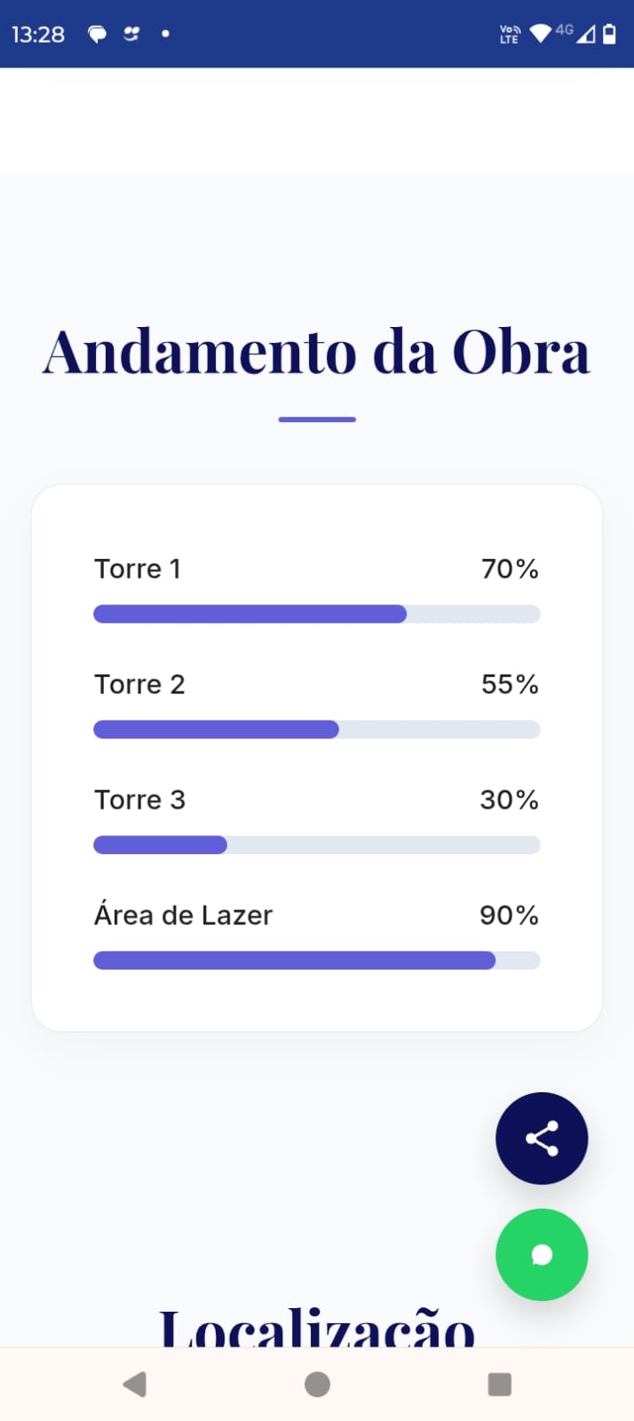Tap the share floating button
Screen dimensions: 634x1421
542,1138
